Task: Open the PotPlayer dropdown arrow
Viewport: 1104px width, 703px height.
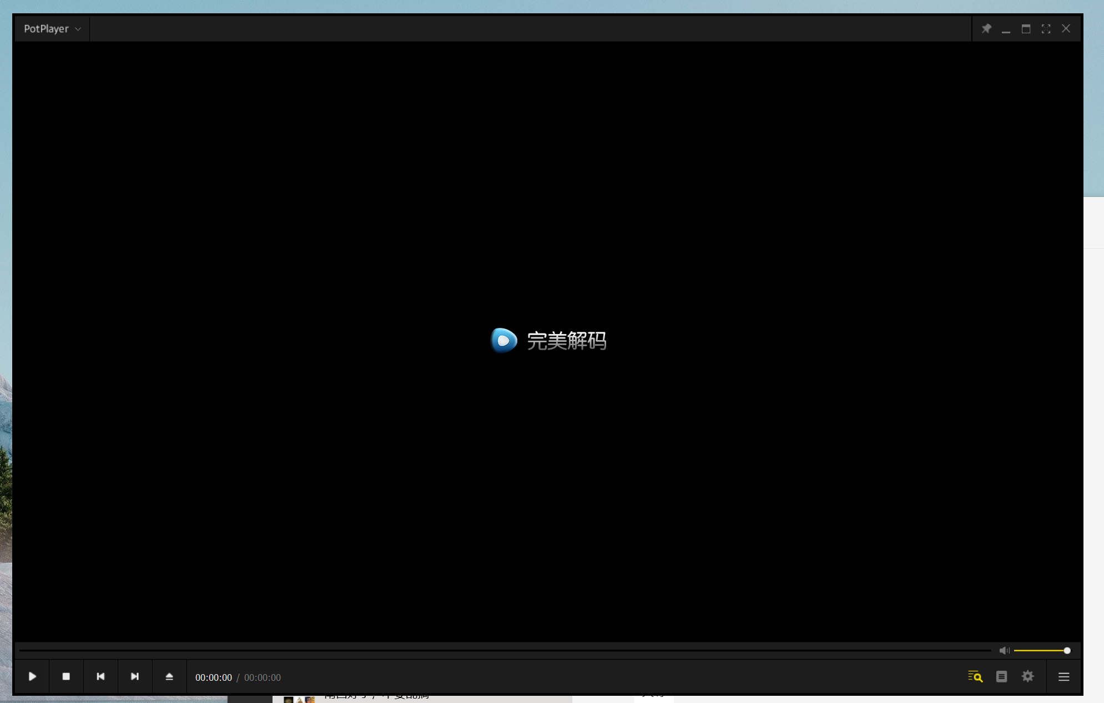Action: point(78,29)
